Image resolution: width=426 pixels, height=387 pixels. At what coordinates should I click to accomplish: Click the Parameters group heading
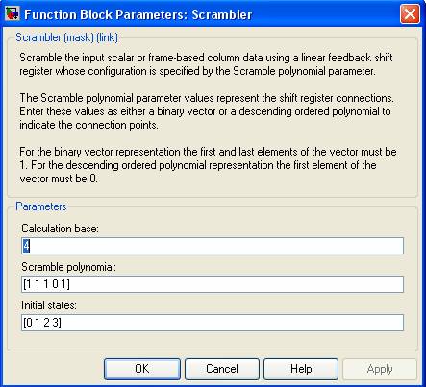(41, 206)
